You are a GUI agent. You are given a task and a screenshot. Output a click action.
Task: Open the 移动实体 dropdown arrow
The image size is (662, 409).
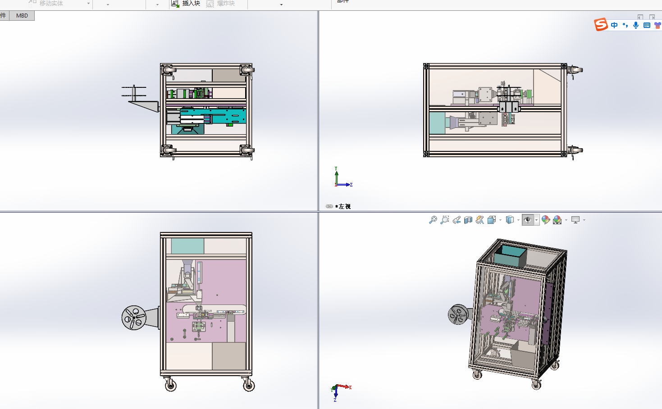(x=88, y=4)
